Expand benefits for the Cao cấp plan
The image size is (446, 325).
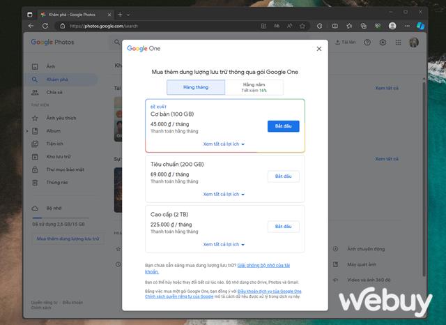point(224,244)
